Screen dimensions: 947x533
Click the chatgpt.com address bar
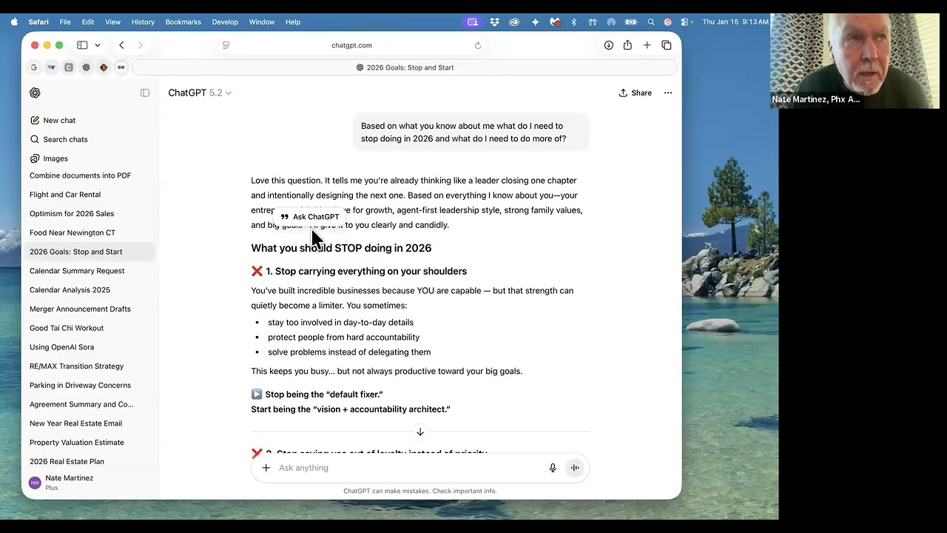(x=352, y=45)
